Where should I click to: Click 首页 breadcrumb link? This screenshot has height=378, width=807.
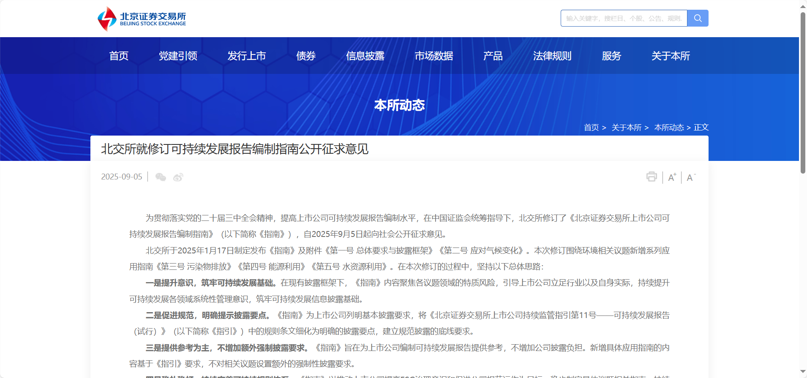pos(591,128)
